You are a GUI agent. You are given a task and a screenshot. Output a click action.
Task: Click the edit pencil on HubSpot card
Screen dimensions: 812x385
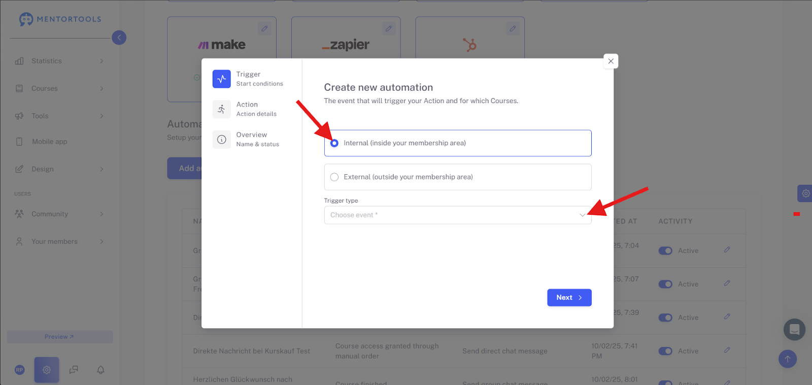click(513, 29)
